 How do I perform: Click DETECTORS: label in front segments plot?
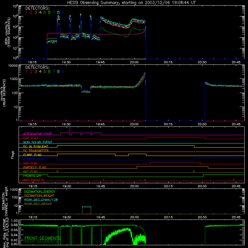(37, 8)
